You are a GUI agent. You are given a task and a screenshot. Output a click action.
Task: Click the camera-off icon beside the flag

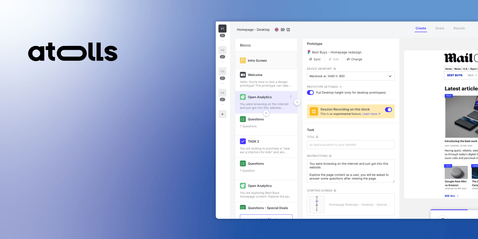click(283, 29)
